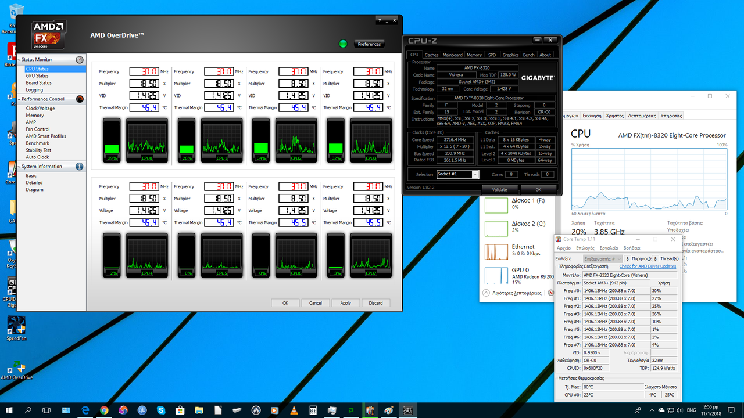The image size is (744, 418).
Task: Open the AMD OverDrive desktop shortcut
Action: (x=16, y=369)
